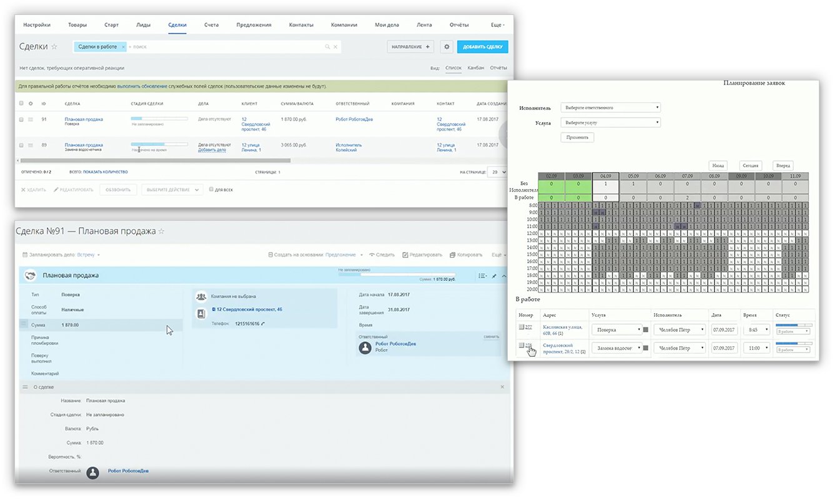
Task: Open the Исполнитель filter dropdown
Action: click(610, 107)
